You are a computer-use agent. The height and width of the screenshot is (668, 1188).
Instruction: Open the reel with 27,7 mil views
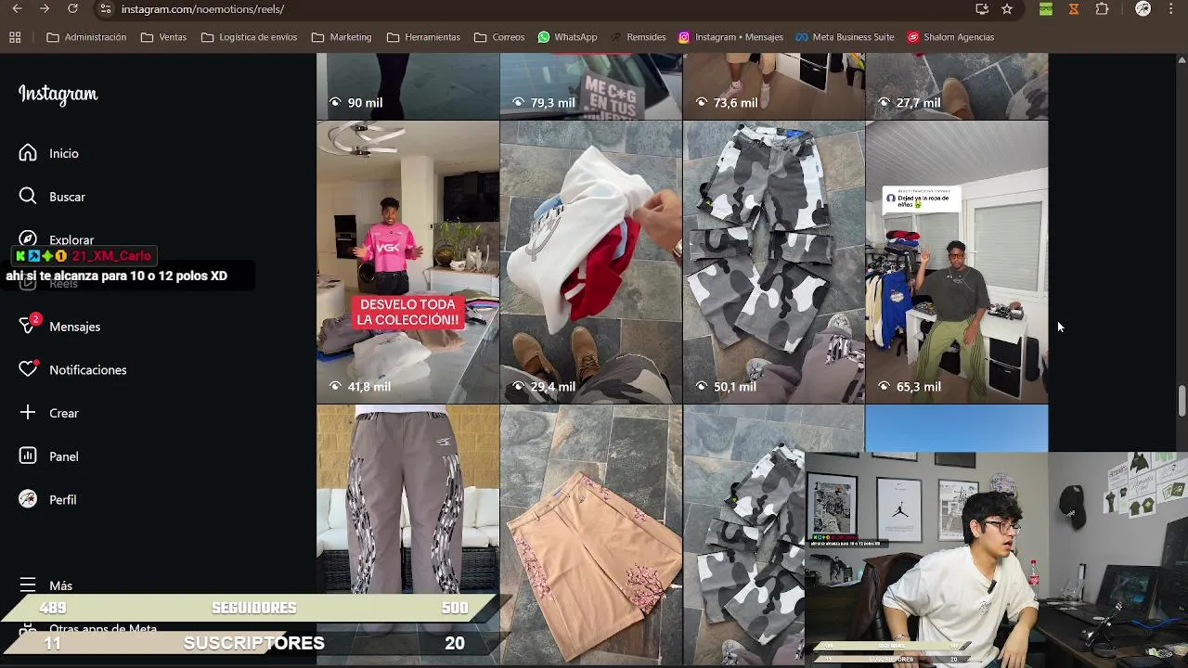pyautogui.click(x=957, y=86)
